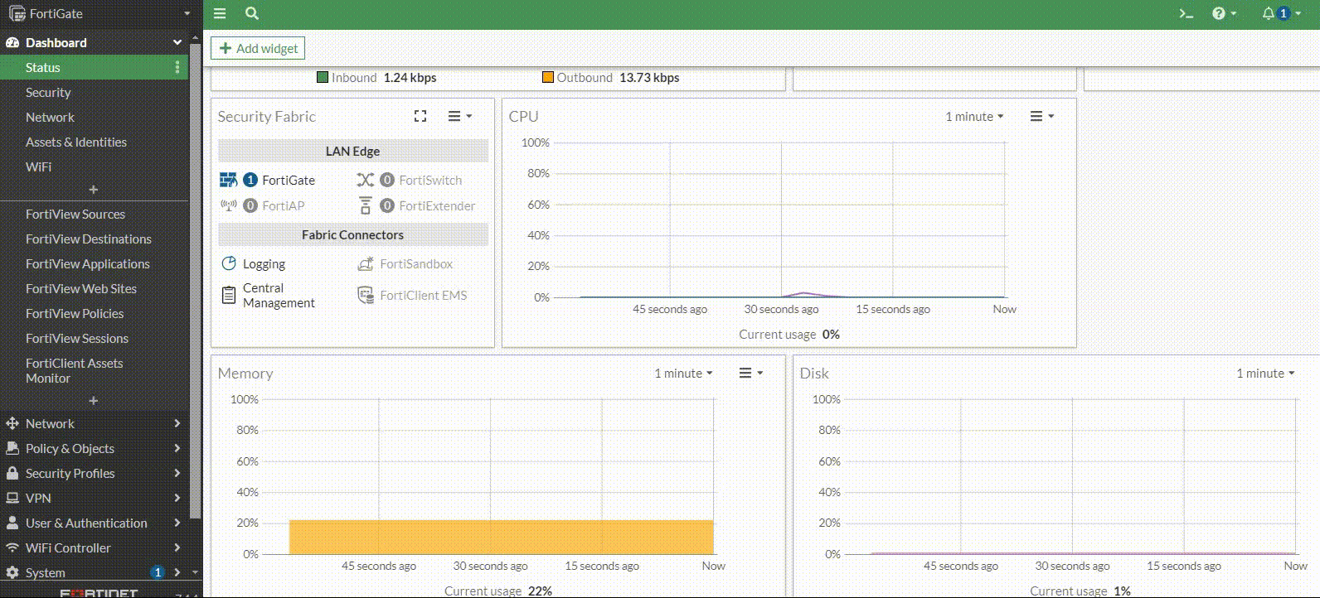The height and width of the screenshot is (598, 1320).
Task: Open CPU widget 1 minute dropdown
Action: click(974, 117)
